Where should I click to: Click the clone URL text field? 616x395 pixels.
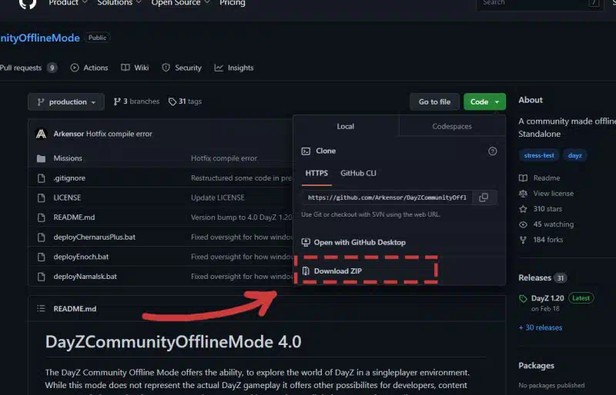point(387,197)
